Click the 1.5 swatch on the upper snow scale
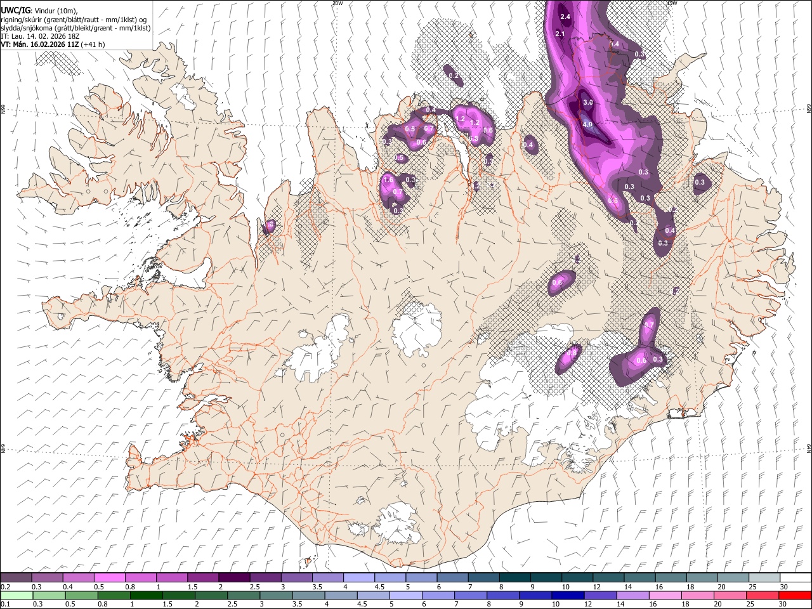 tap(202, 577)
